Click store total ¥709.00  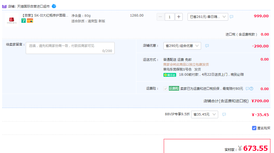260,101
